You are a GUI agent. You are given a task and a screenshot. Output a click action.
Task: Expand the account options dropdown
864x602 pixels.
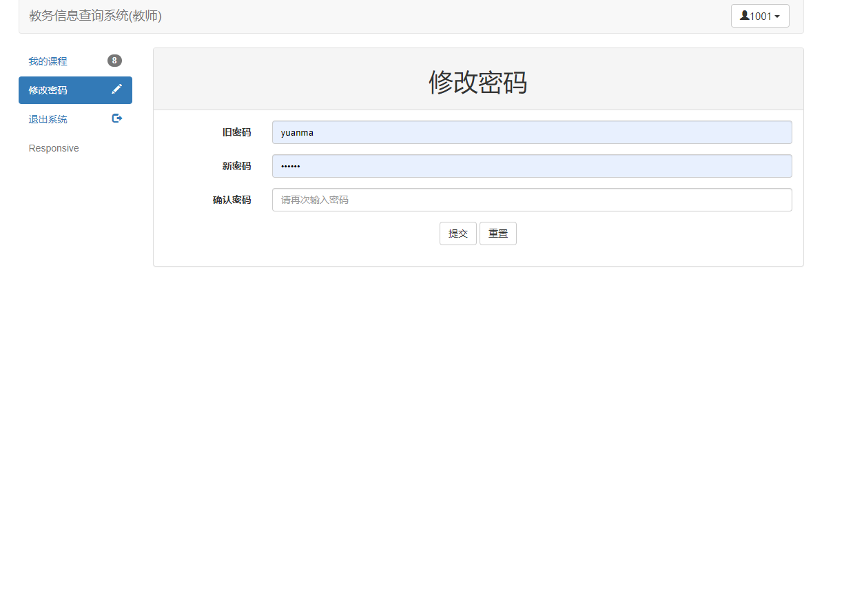[760, 15]
